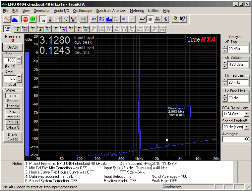Click memory slot Mem 6
252x191 pixels.
point(55,29)
